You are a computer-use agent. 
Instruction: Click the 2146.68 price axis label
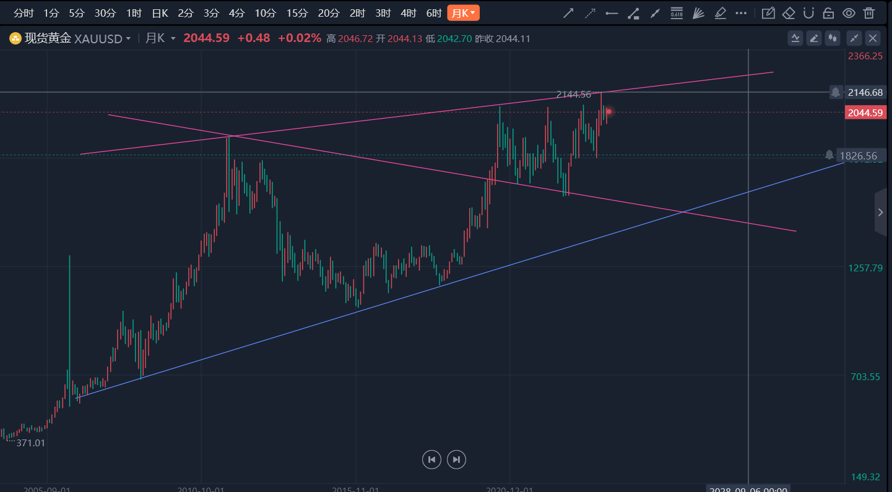click(x=865, y=92)
